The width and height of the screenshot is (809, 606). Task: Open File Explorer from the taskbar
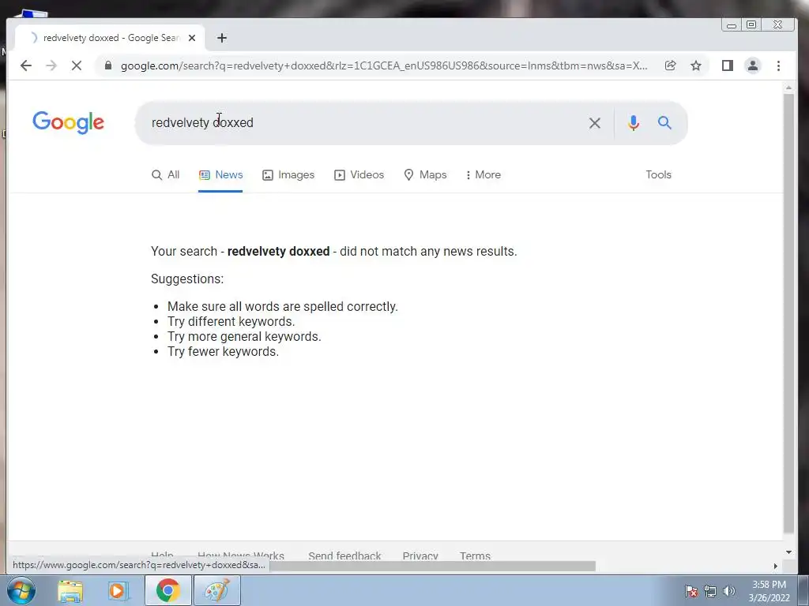70,590
